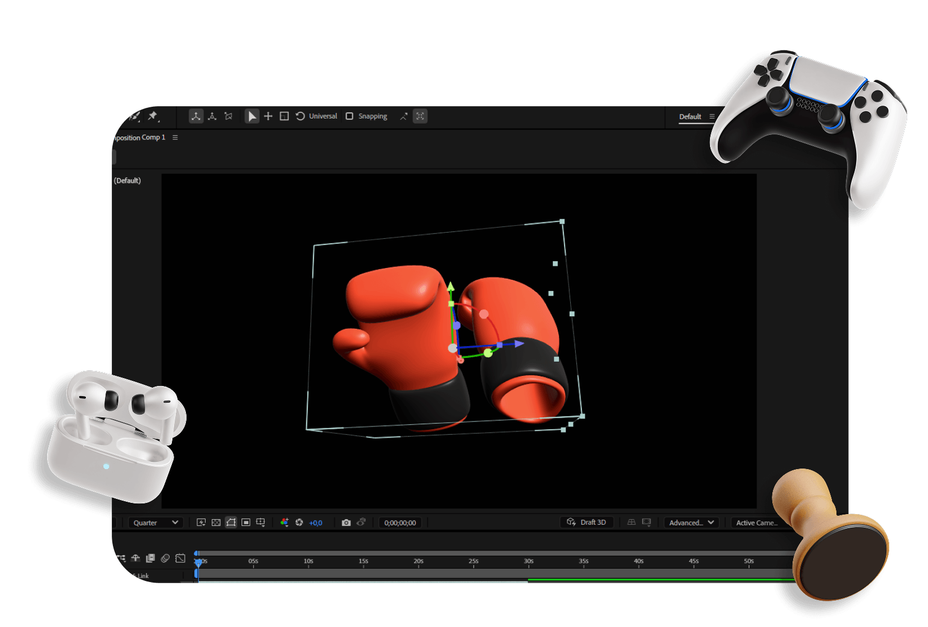Open the Quarter resolution dropdown
The width and height of the screenshot is (928, 627).
coord(156,522)
